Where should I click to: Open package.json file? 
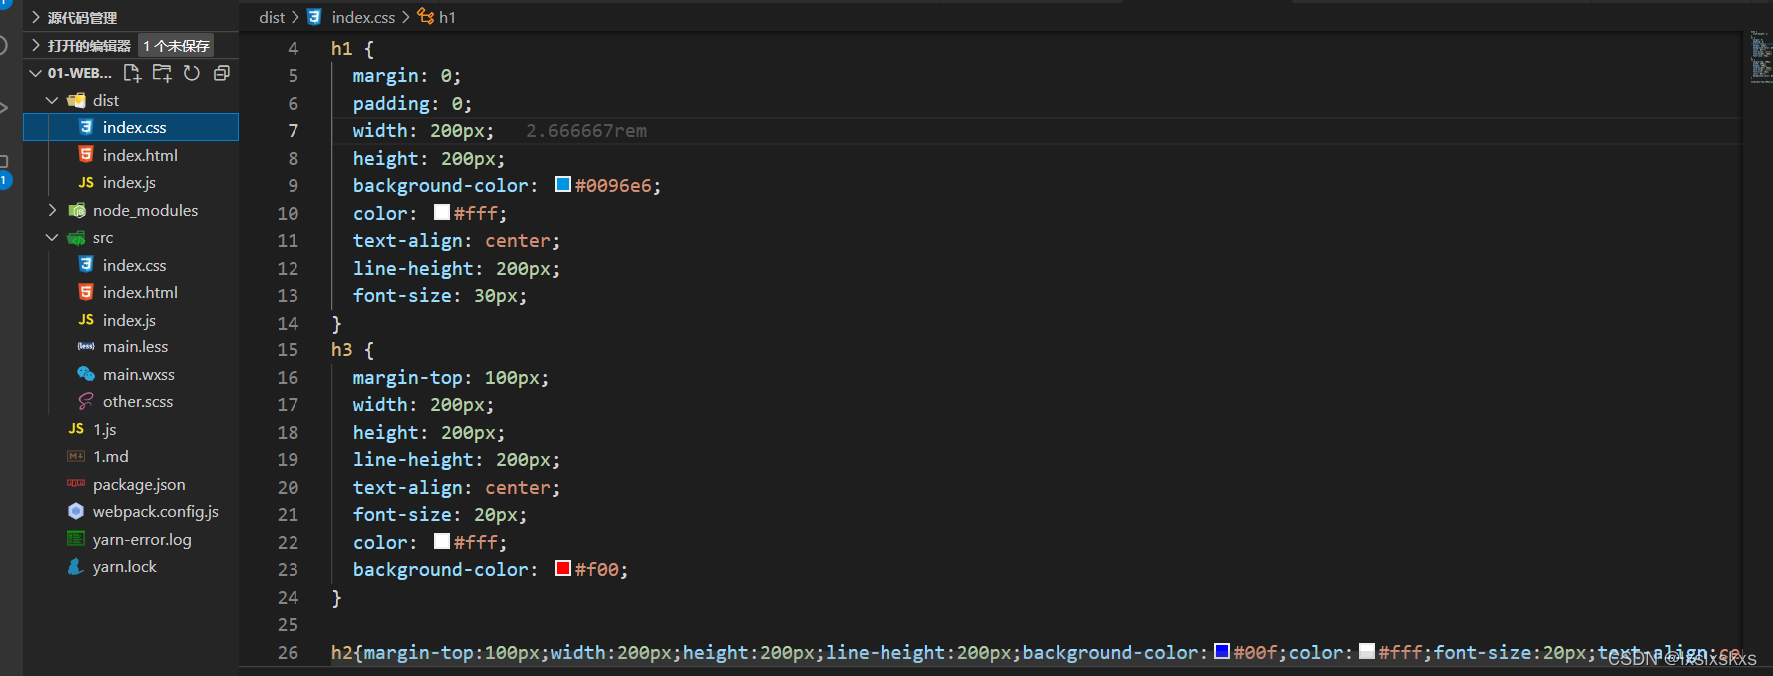pyautogui.click(x=131, y=484)
